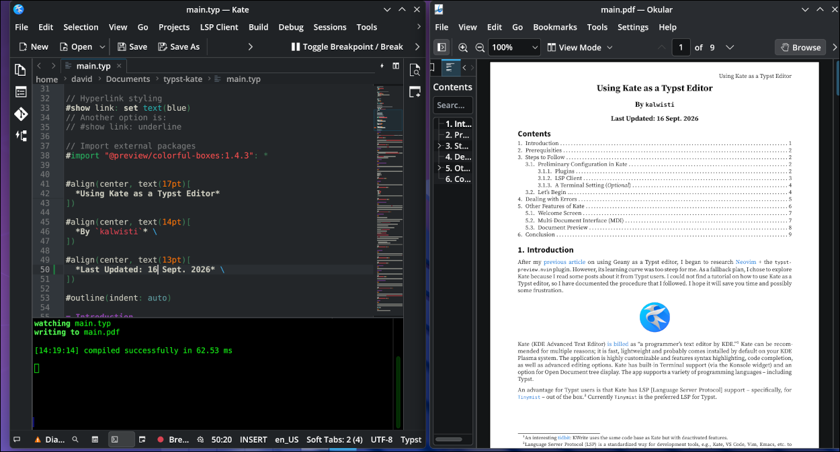Click the gear settings icon in Kate's status bar
Viewport: 840px width, 452px height.
[x=200, y=440]
